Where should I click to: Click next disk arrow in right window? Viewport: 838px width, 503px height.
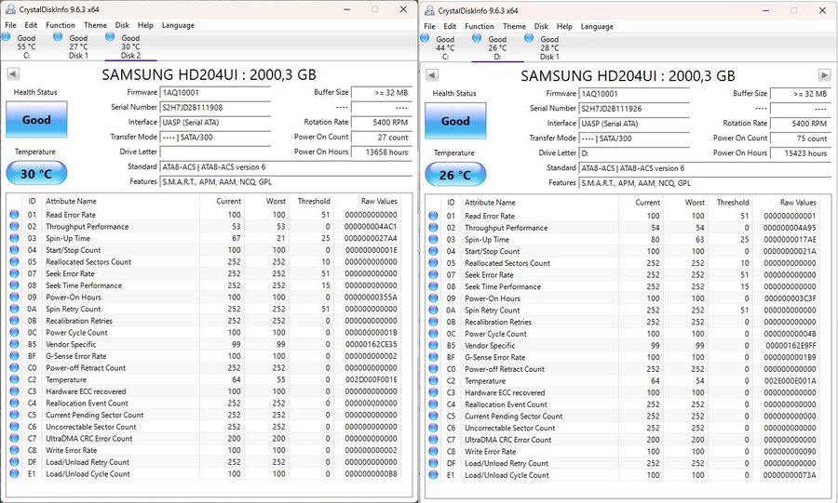click(825, 75)
